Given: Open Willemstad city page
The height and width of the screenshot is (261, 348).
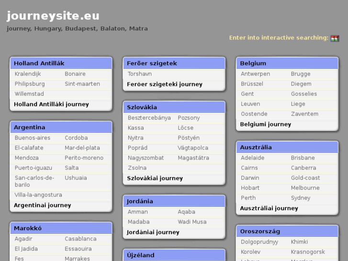Looking at the screenshot, I should pos(29,94).
